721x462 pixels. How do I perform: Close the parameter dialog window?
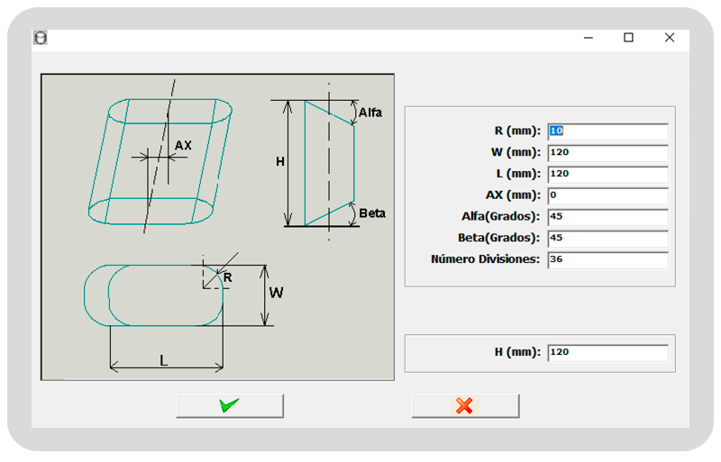click(669, 38)
